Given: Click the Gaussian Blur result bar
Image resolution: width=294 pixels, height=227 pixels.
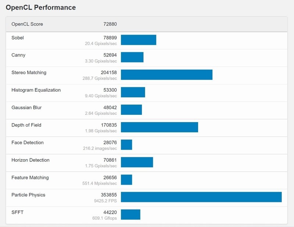Looking at the screenshot, I should [131, 110].
